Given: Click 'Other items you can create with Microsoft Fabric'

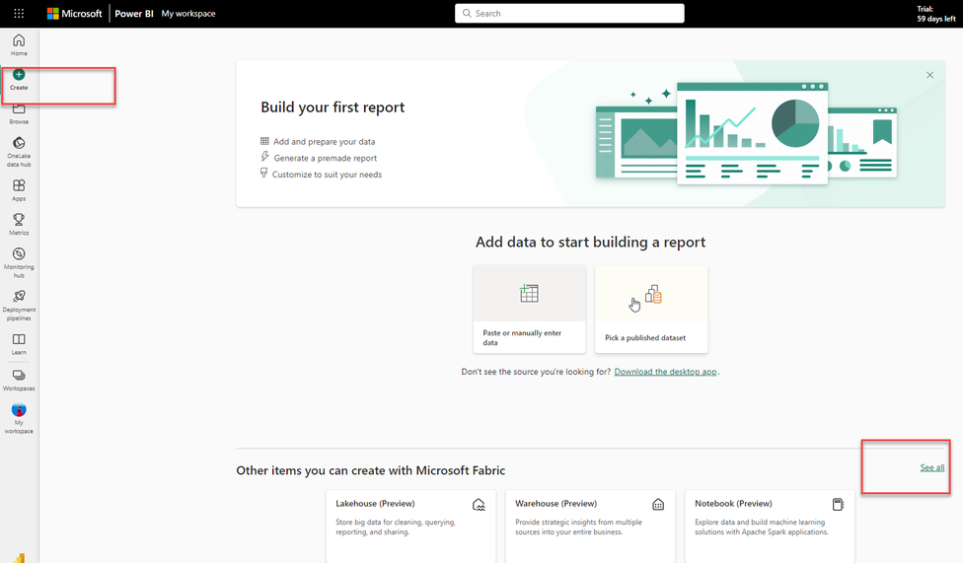Looking at the screenshot, I should tap(370, 470).
